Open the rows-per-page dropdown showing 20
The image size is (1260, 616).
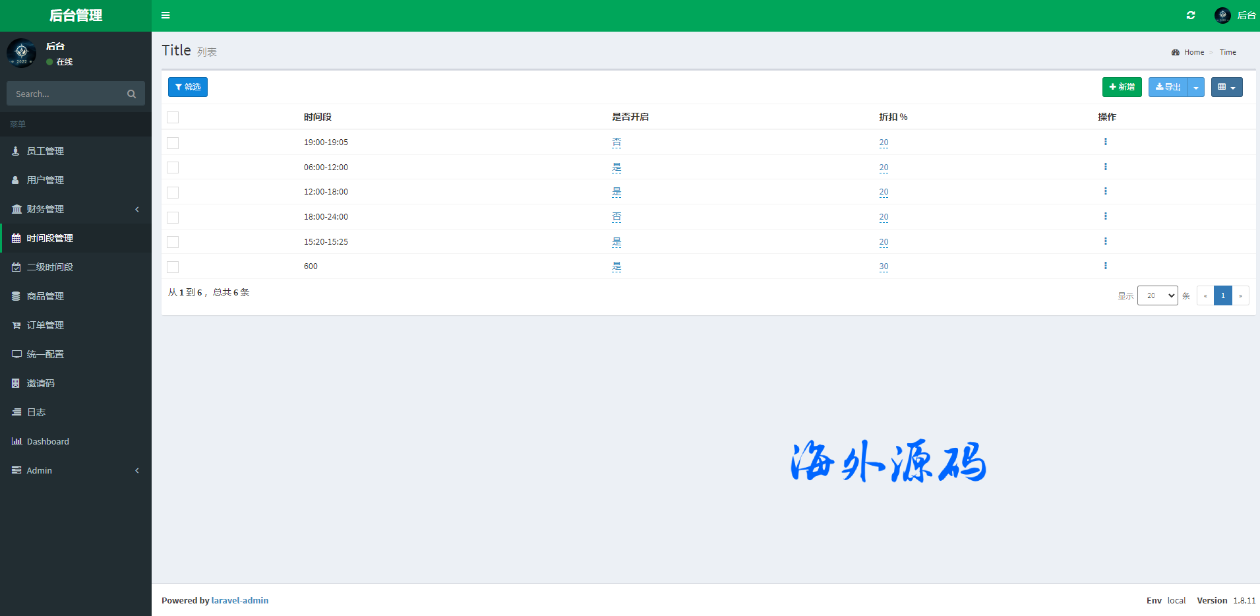click(x=1157, y=295)
